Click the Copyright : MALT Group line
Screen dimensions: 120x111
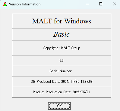62,48
